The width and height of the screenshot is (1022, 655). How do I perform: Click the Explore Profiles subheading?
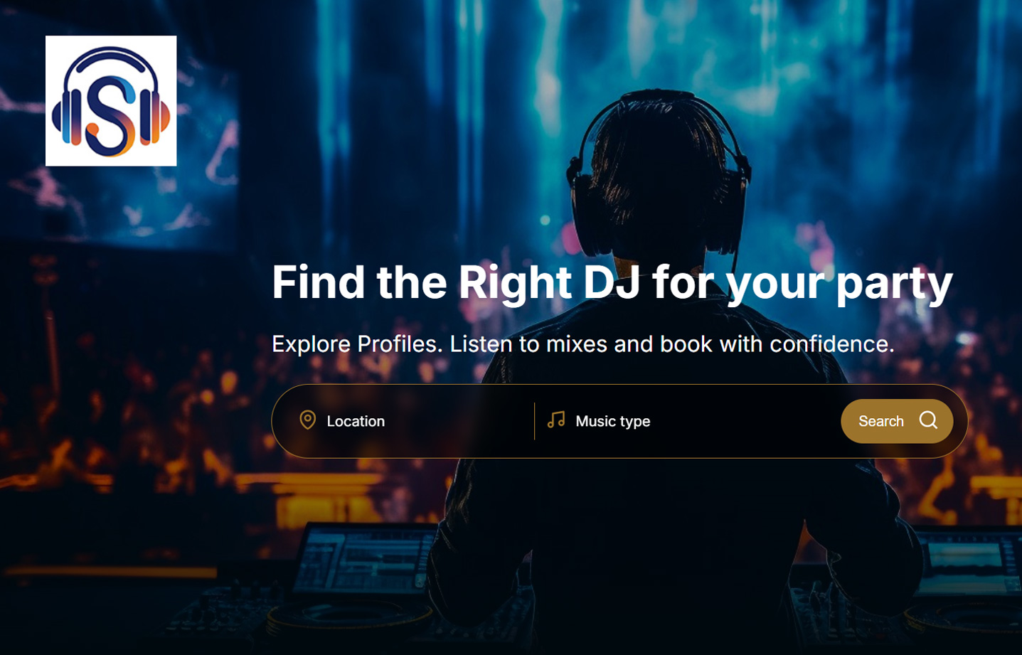(582, 344)
